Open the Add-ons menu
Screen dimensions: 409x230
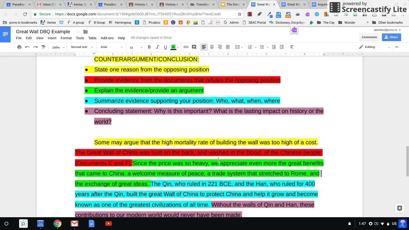coord(107,38)
